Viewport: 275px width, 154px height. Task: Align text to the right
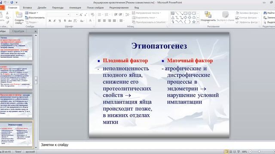[x=110, y=21]
